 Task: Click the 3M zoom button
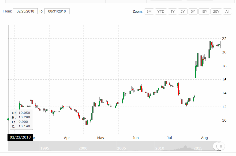(149, 11)
